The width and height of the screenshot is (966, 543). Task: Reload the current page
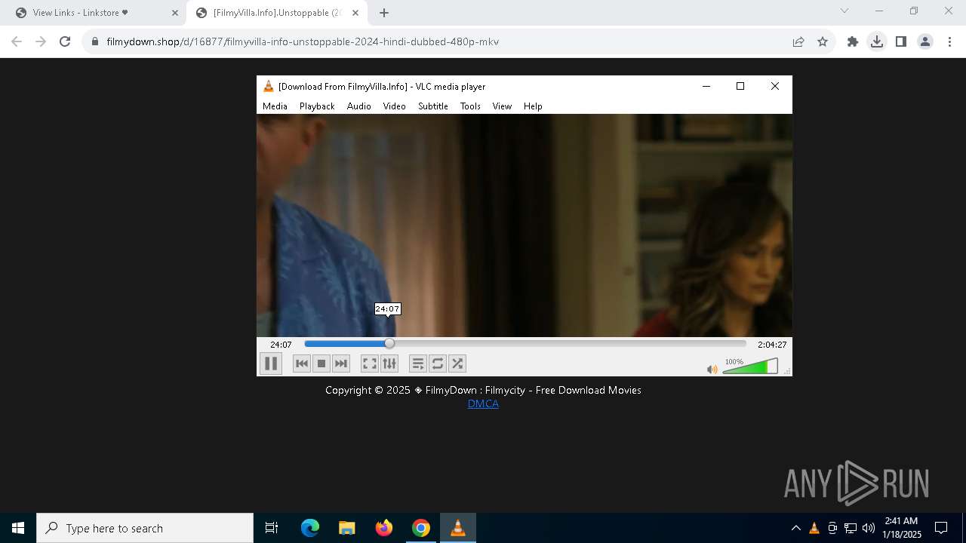point(65,41)
